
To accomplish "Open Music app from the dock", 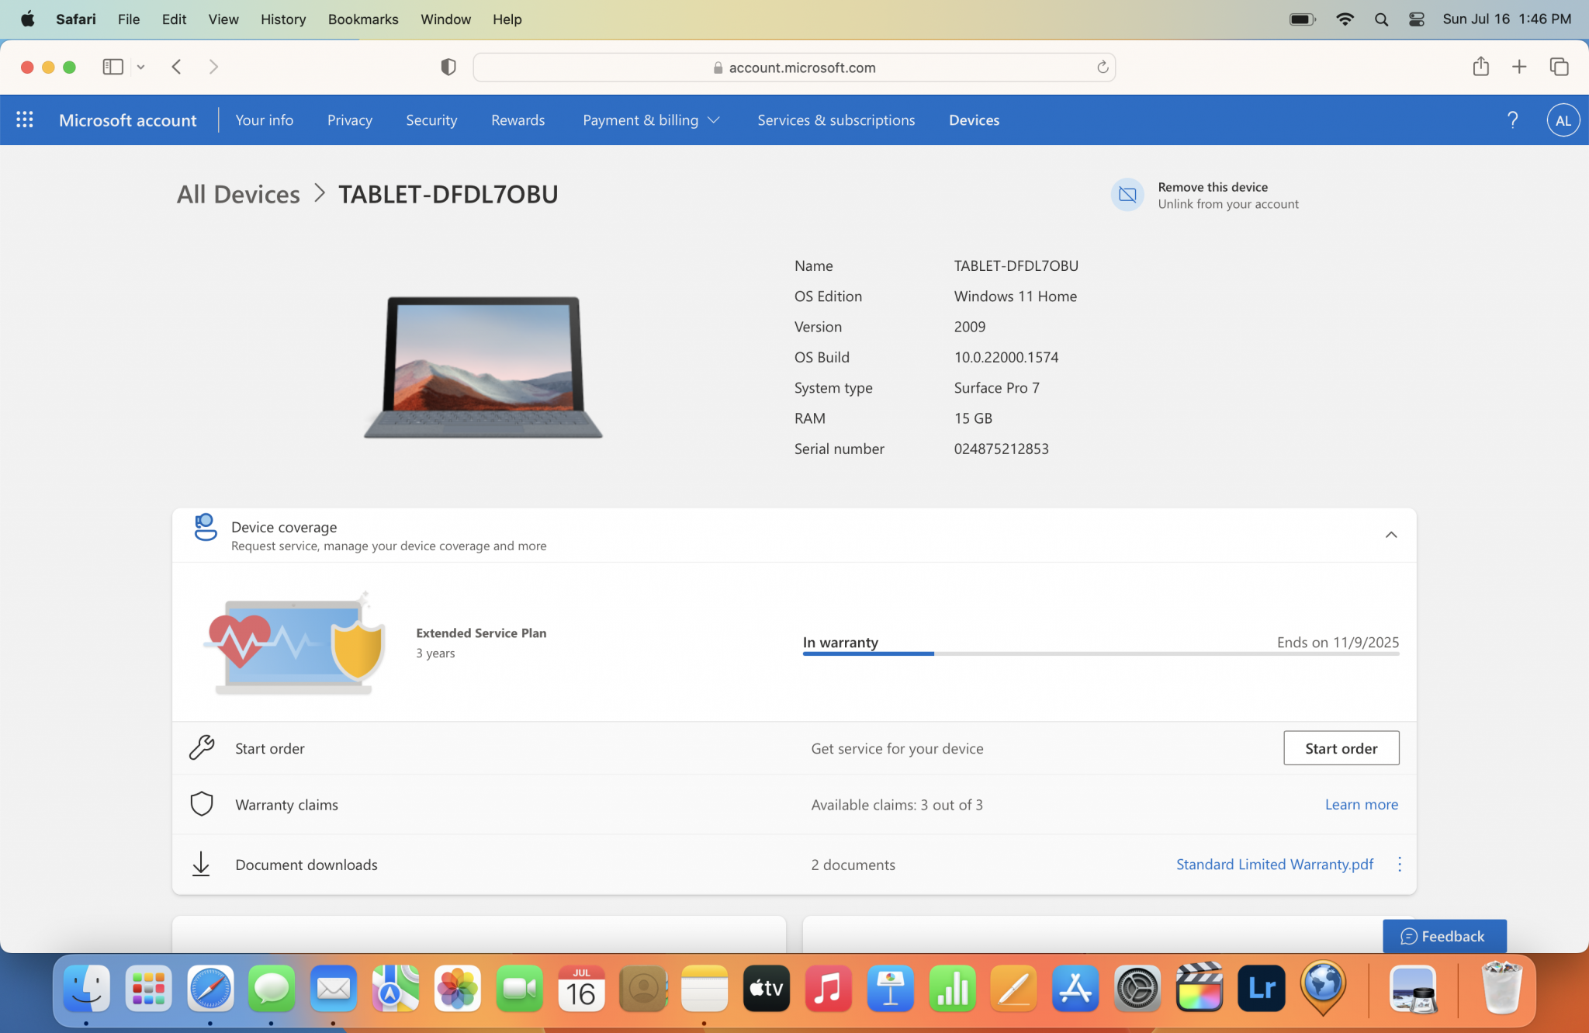I will tap(828, 989).
